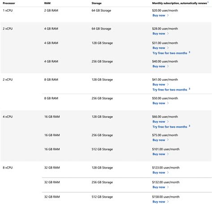Click the RAM column header
This screenshot has width=212, height=204.
(47, 3)
